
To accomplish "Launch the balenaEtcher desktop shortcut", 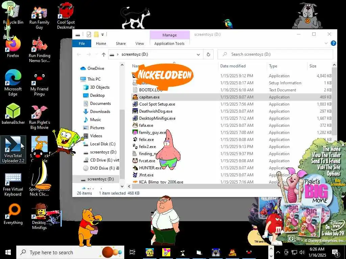I will 13,114.
